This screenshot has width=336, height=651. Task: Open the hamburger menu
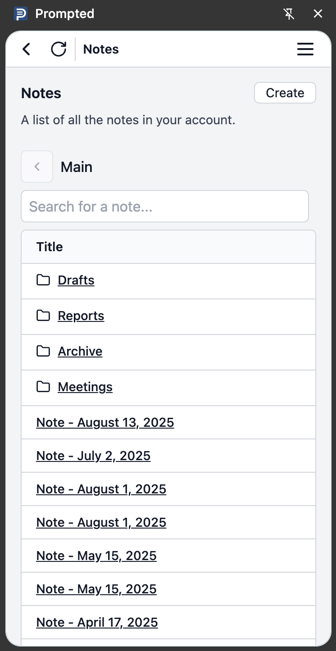[x=305, y=49]
